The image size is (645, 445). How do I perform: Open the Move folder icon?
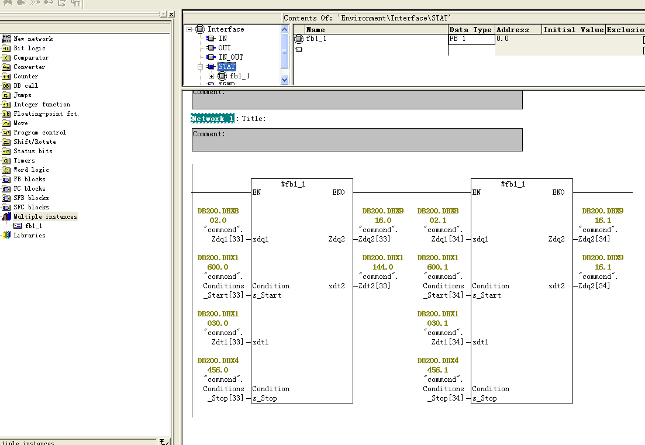(6, 123)
